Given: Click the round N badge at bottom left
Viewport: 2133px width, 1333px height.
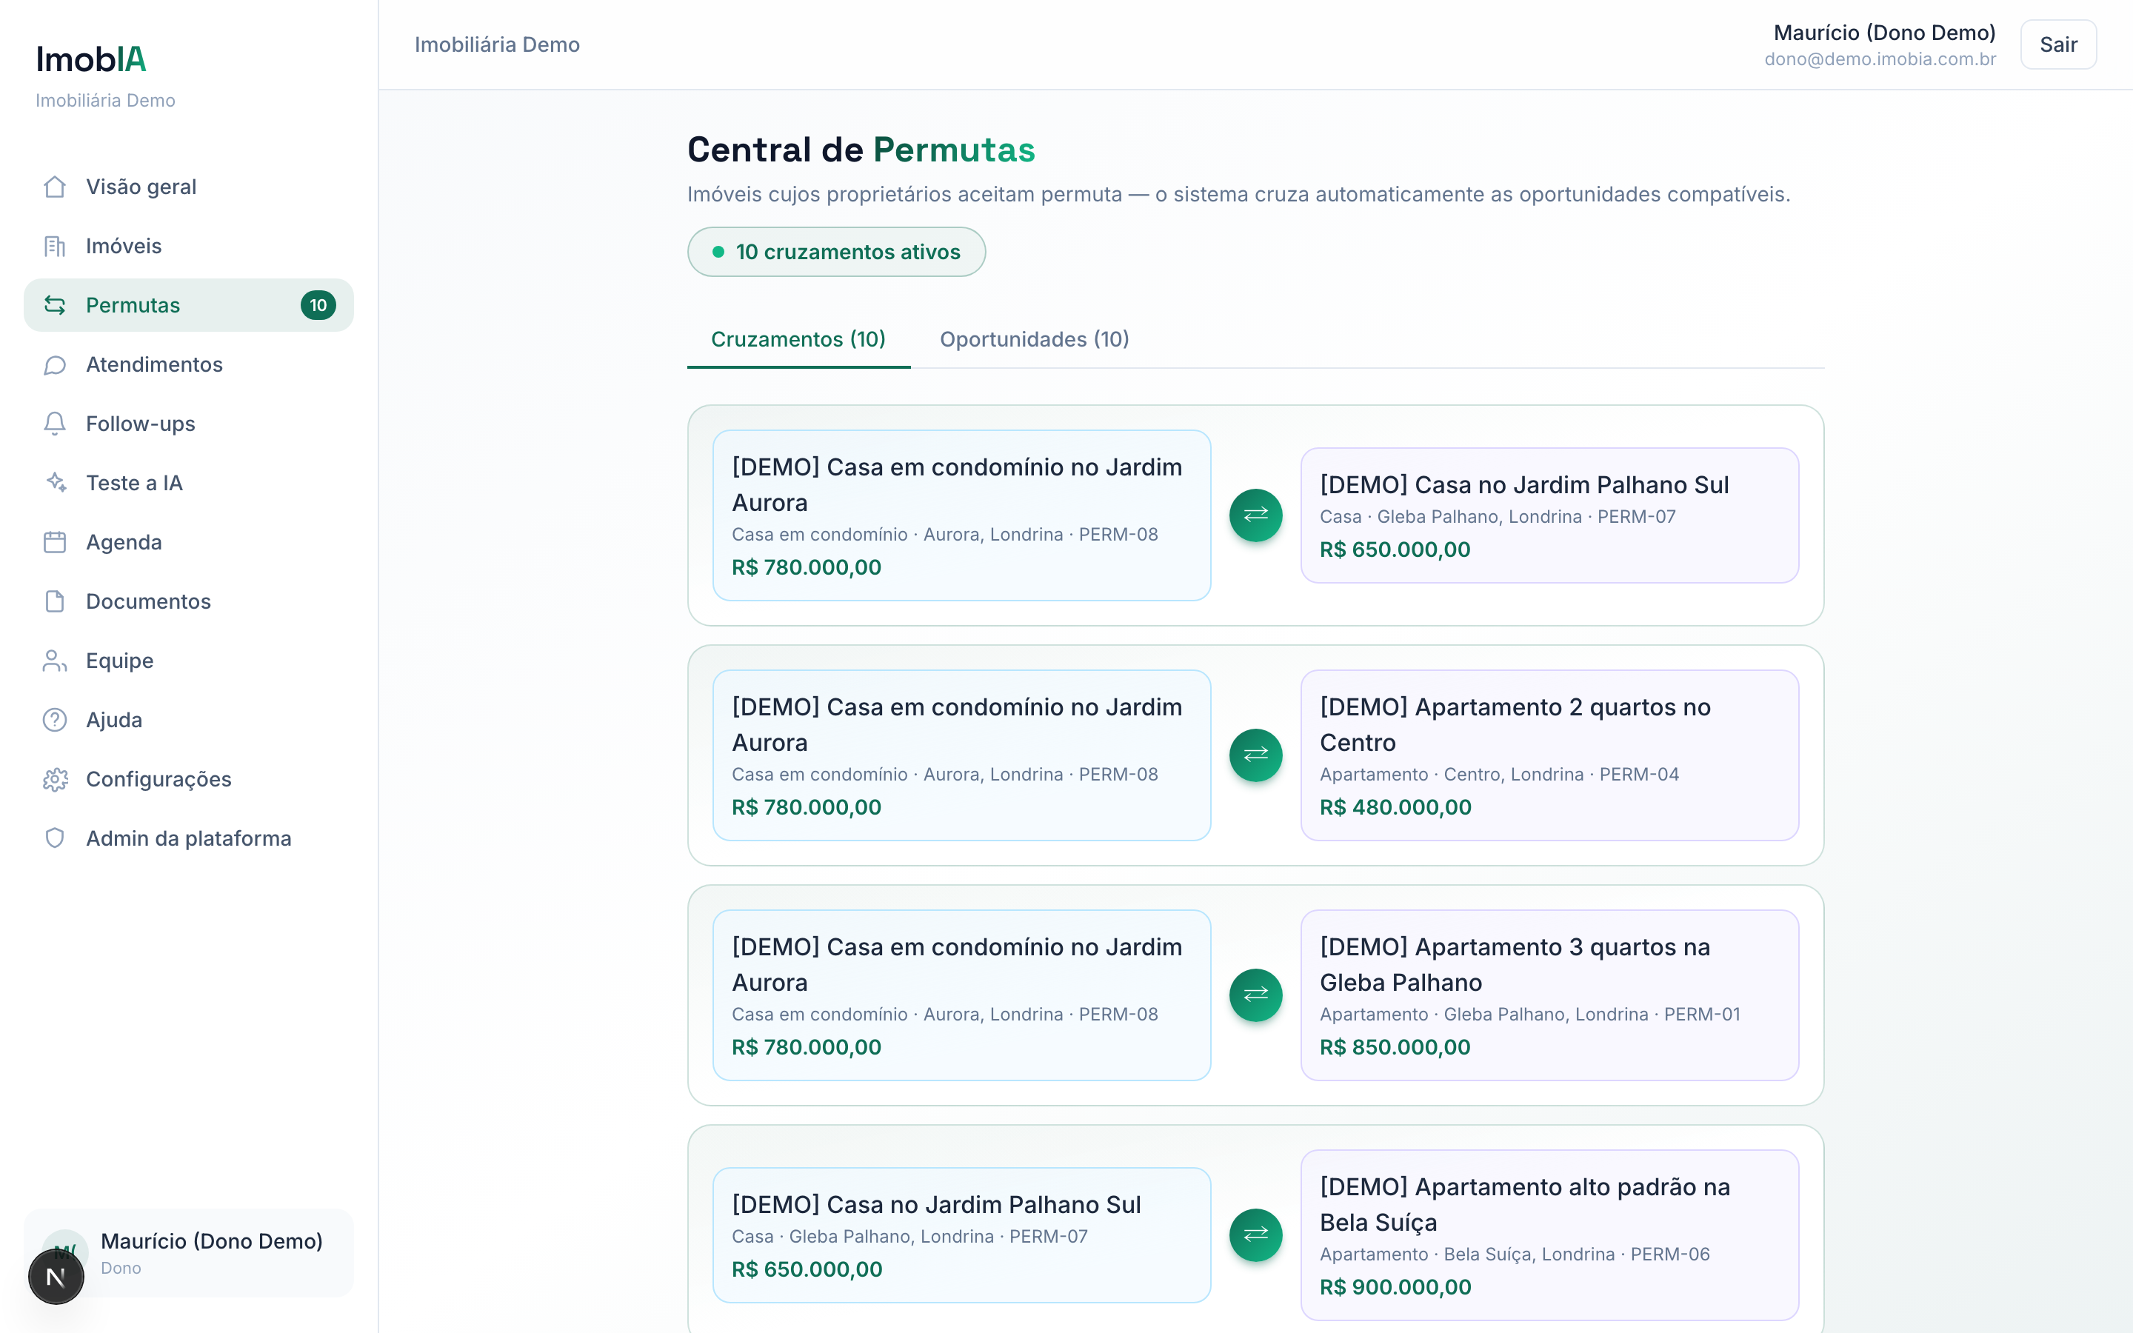Looking at the screenshot, I should coord(56,1277).
